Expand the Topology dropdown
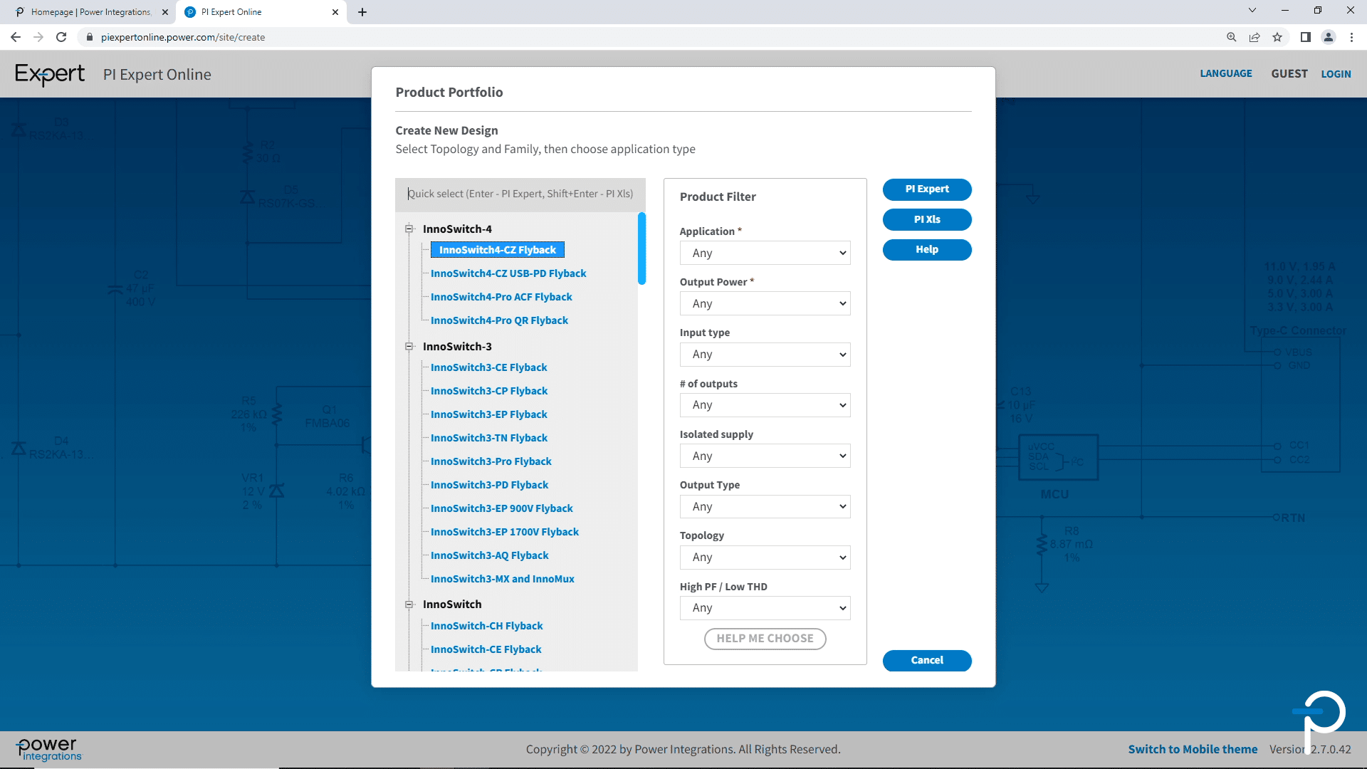This screenshot has height=769, width=1367. (765, 557)
